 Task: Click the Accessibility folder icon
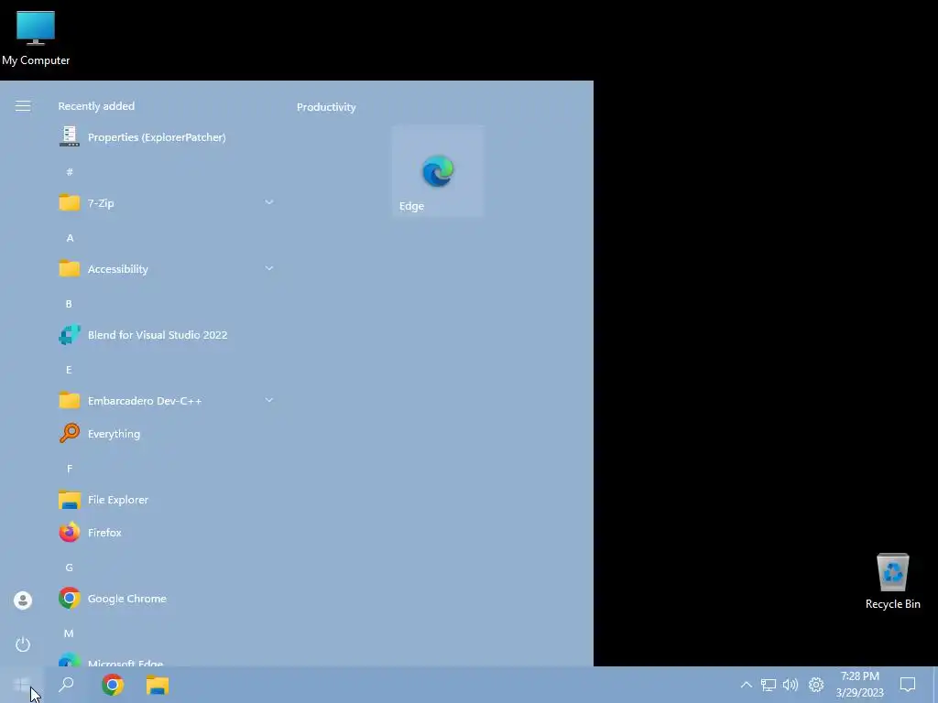70,268
